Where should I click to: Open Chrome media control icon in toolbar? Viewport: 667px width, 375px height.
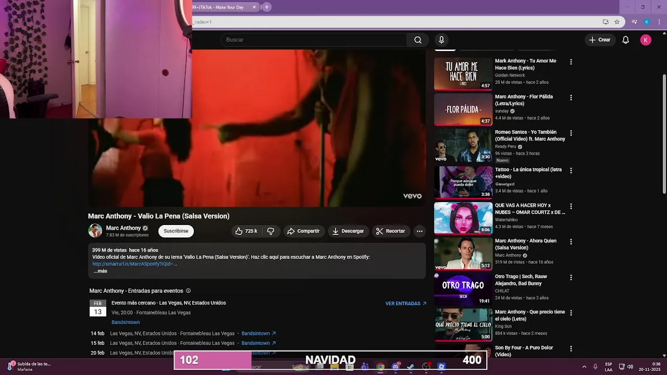(x=634, y=22)
